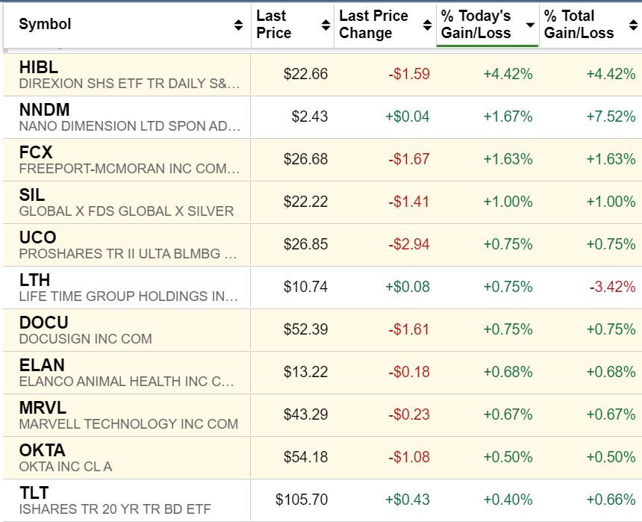642x522 pixels.
Task: Click the LTH Life Time Group symbol
Action: coord(34,280)
